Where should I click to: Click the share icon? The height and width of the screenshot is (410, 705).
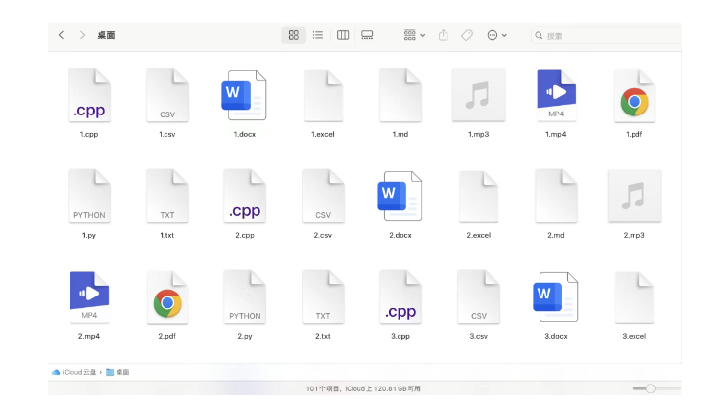point(444,35)
